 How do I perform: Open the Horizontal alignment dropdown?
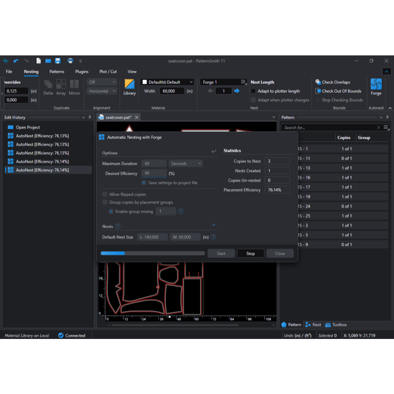pyautogui.click(x=102, y=91)
